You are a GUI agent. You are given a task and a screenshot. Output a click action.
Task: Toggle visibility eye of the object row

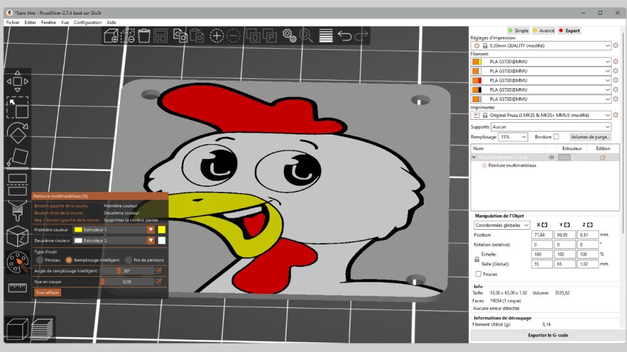tap(551, 157)
